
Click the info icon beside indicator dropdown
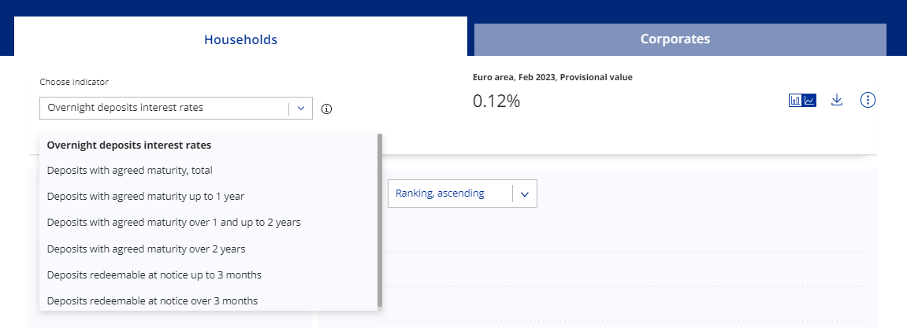326,109
